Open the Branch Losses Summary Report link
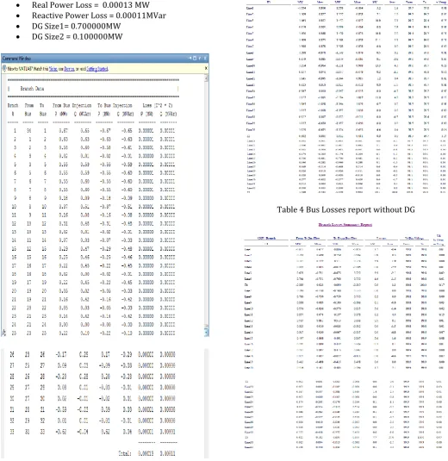The width and height of the screenshot is (448, 461). [x=345, y=225]
